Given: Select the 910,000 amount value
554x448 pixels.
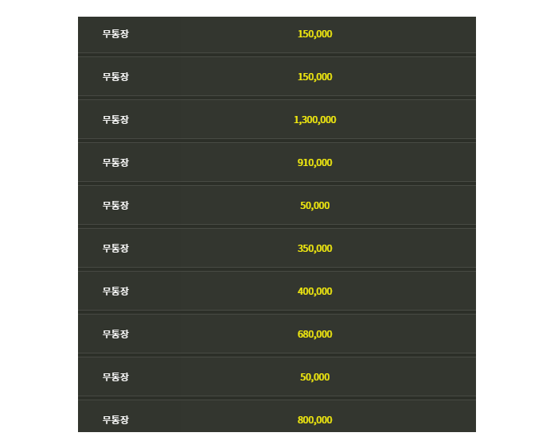Looking at the screenshot, I should (x=314, y=163).
